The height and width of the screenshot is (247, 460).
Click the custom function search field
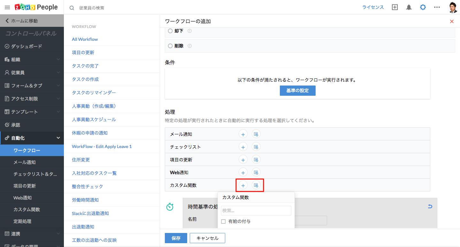tap(256, 211)
